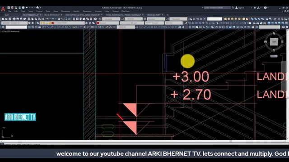Click the TOP face of the ViewCube
Screen dimensions: 289x162
[x=274, y=42]
